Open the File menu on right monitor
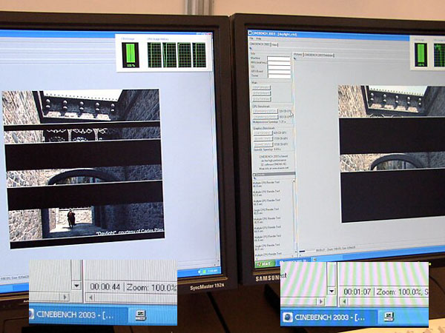The height and width of the screenshot is (333, 445). (x=251, y=38)
